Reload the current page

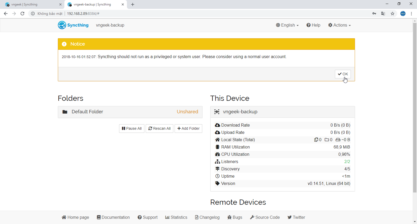tap(22, 14)
